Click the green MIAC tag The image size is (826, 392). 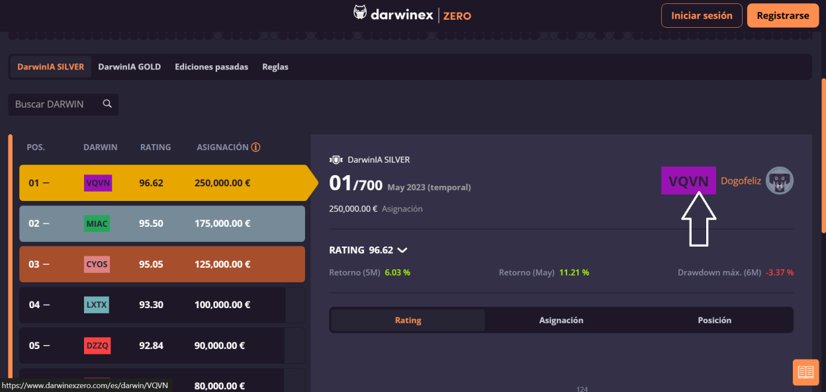[x=97, y=224]
